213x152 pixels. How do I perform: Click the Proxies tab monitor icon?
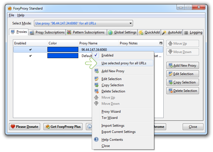13,32
